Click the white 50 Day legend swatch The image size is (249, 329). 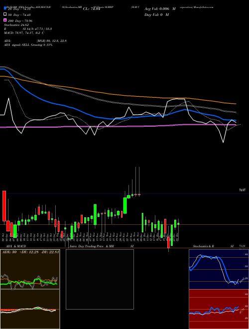5,14
